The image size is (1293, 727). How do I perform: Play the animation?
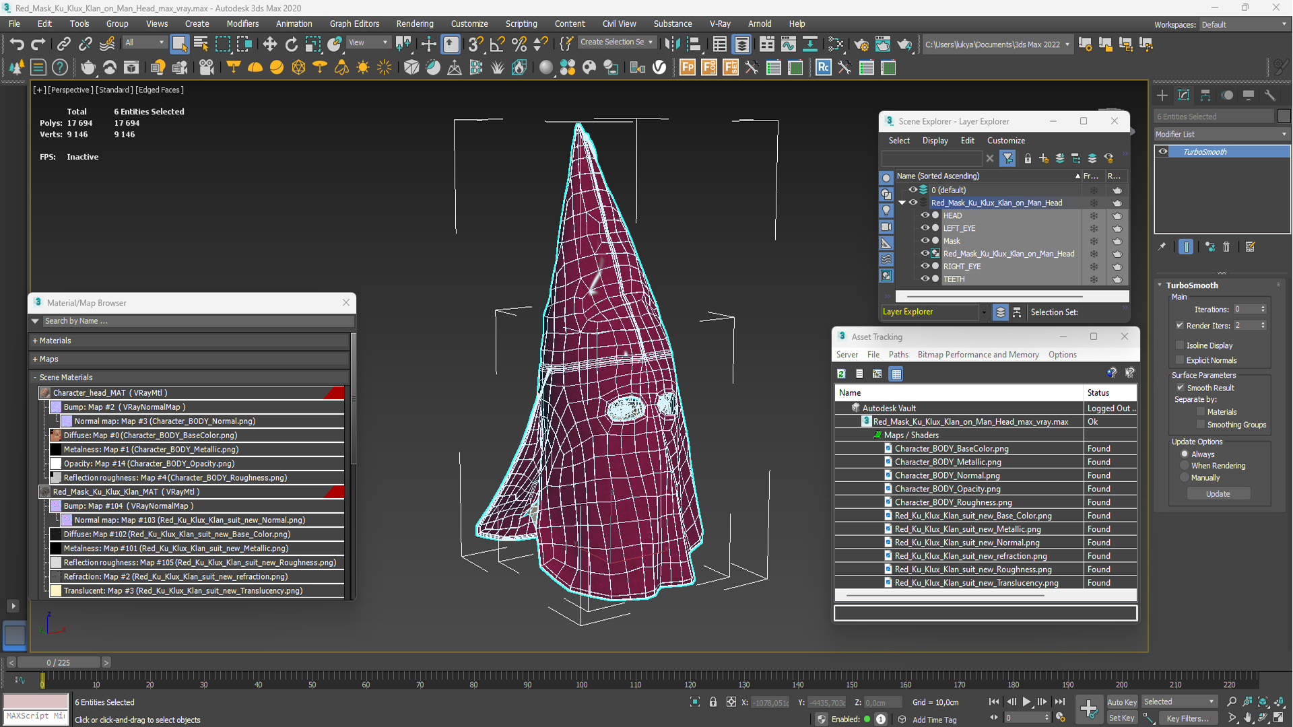1027,702
